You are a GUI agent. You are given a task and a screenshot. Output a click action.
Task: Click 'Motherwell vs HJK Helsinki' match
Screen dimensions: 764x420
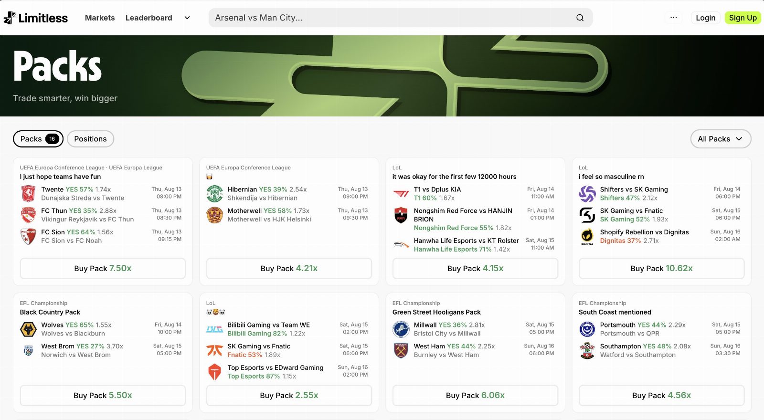269,220
